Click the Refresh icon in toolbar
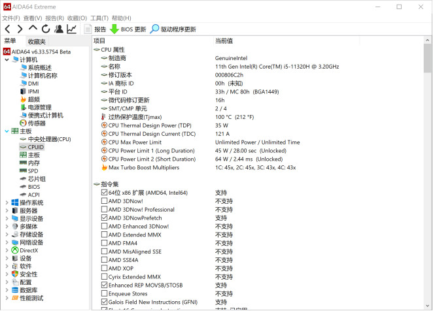This screenshot has width=433, height=311. pos(46,29)
